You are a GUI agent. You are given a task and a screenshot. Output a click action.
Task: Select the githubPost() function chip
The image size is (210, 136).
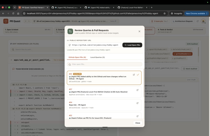[179, 58]
